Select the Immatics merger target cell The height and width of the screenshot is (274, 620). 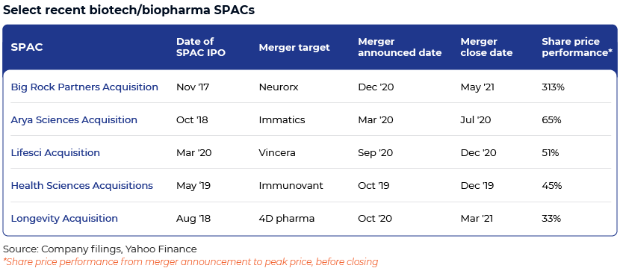click(282, 119)
